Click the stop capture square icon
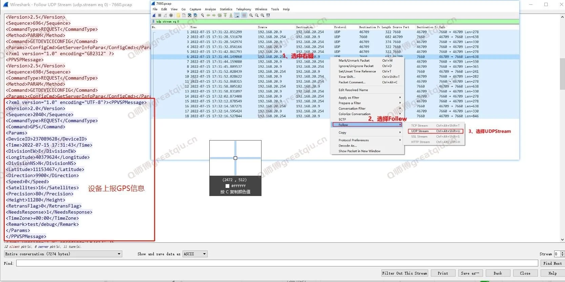Viewport: 565px width, 282px height. tap(160, 15)
